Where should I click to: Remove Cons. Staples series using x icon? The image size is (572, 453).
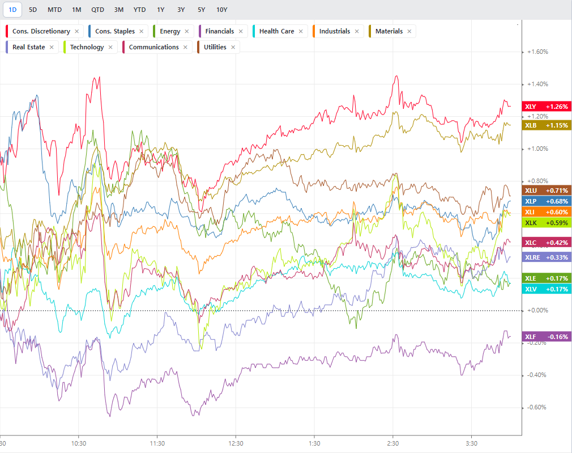coord(141,32)
